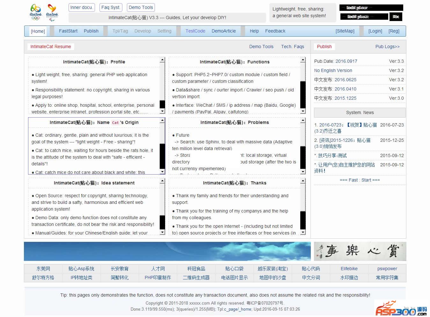Click the Rio 2016 Olympic rings logo

pyautogui.click(x=36, y=12)
